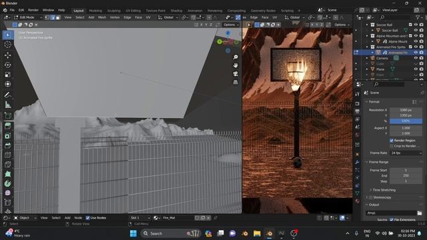The height and width of the screenshot is (240, 427).
Task: Toggle File Extensions checkbox
Action: tap(392, 219)
